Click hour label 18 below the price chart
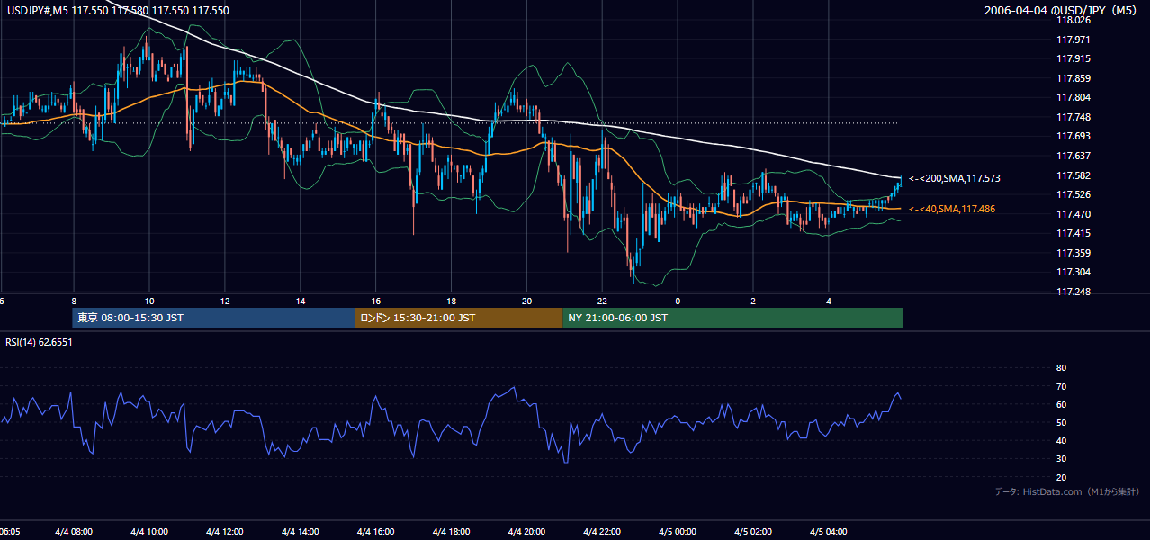Viewport: 1150px width, 540px height. [452, 301]
